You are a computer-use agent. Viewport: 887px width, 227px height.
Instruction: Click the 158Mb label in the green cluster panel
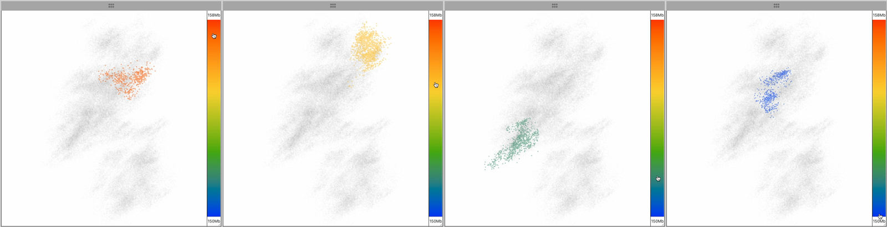[657, 15]
